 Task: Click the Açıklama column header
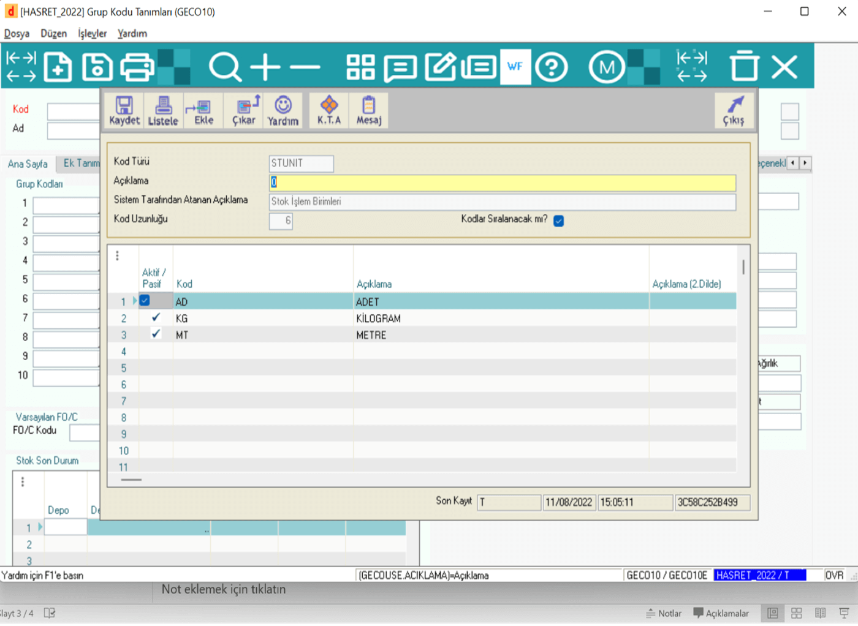point(374,284)
